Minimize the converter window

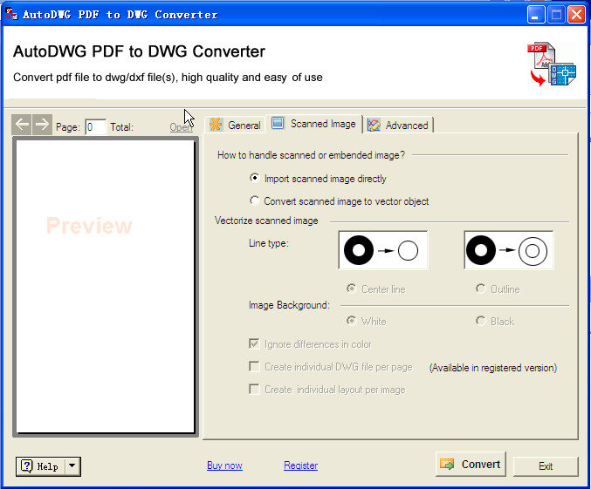(x=536, y=15)
